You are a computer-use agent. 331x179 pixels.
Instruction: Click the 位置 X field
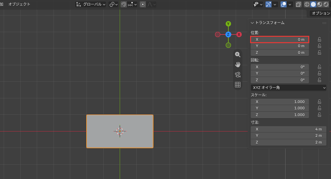[280, 39]
